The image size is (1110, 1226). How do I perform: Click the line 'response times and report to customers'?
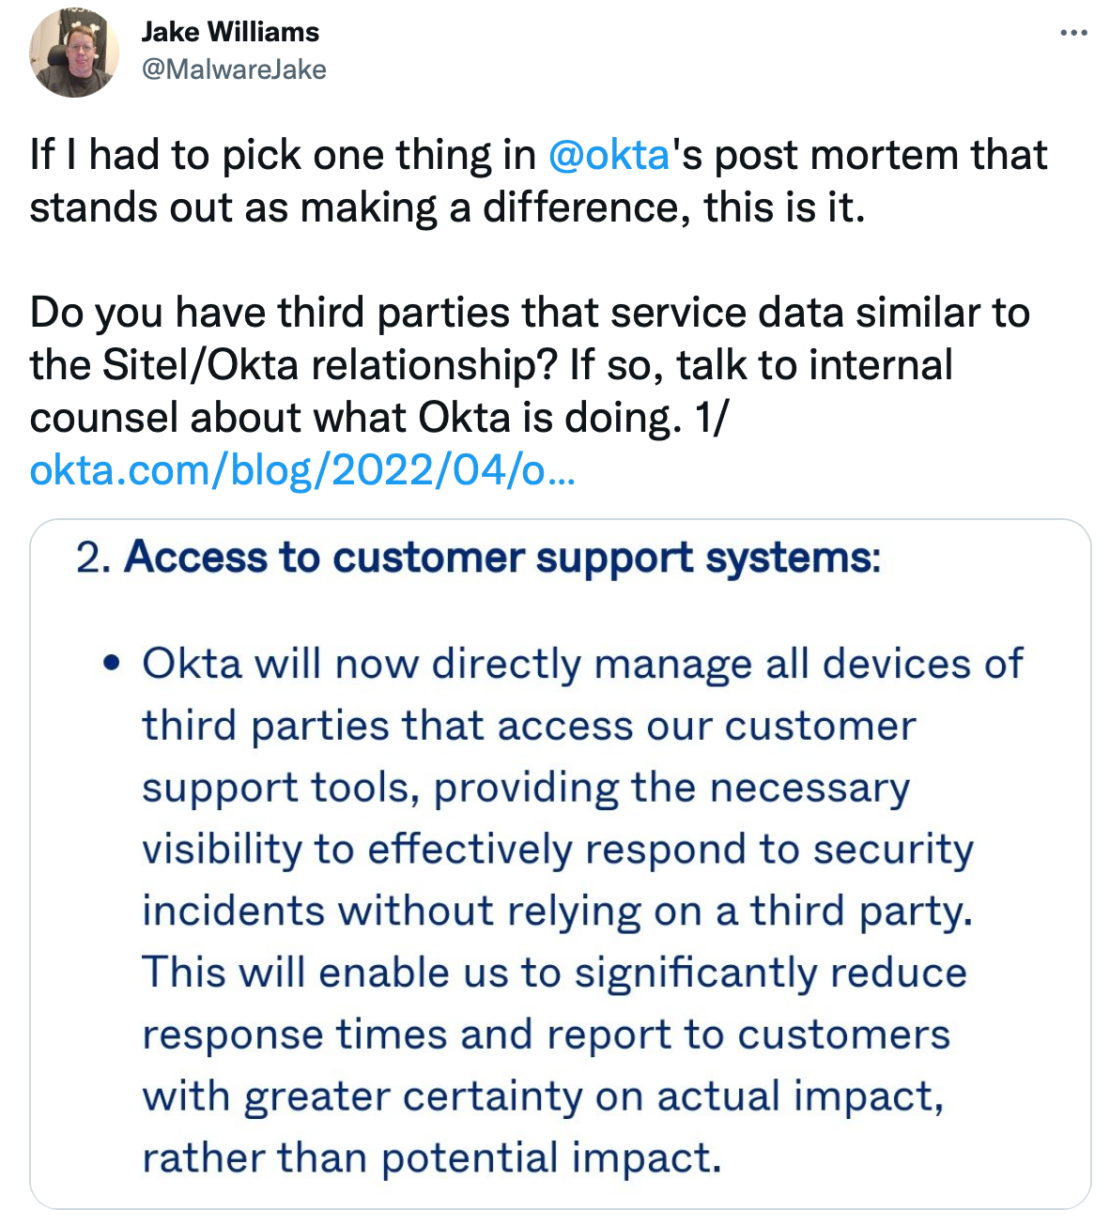coord(547,1034)
